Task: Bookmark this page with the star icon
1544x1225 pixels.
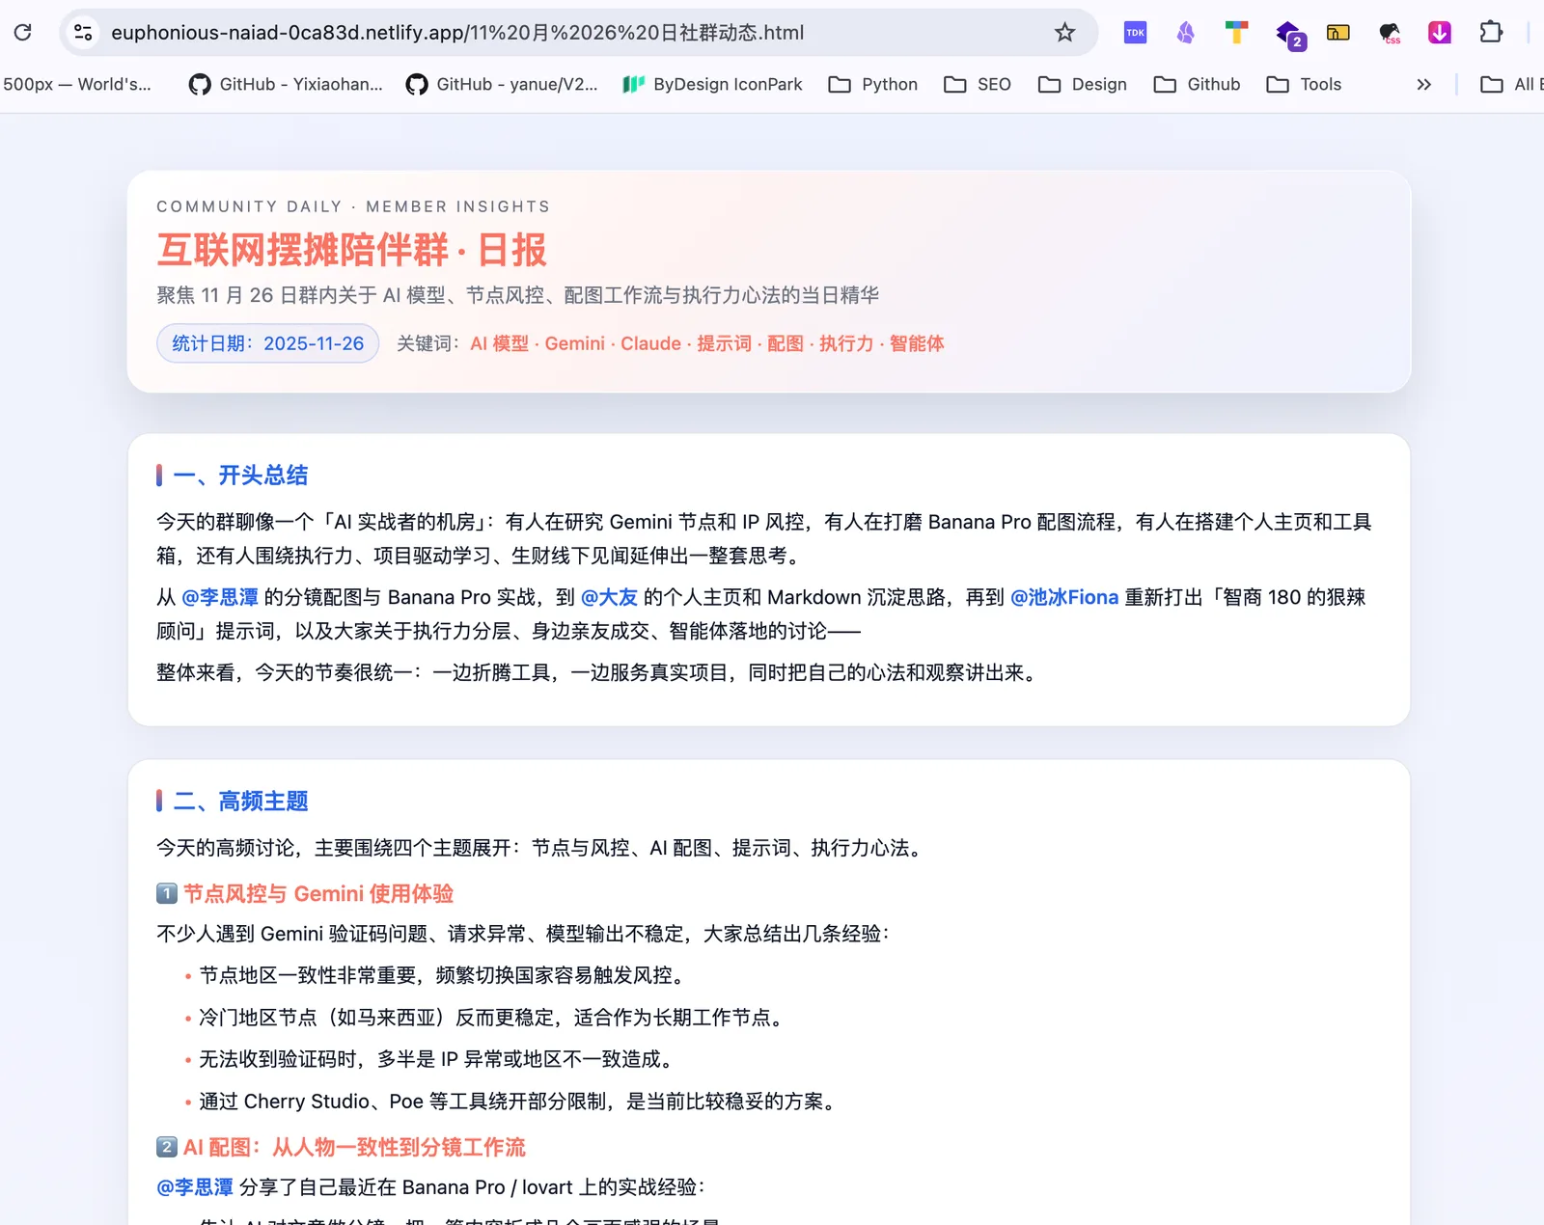Action: 1064,33
